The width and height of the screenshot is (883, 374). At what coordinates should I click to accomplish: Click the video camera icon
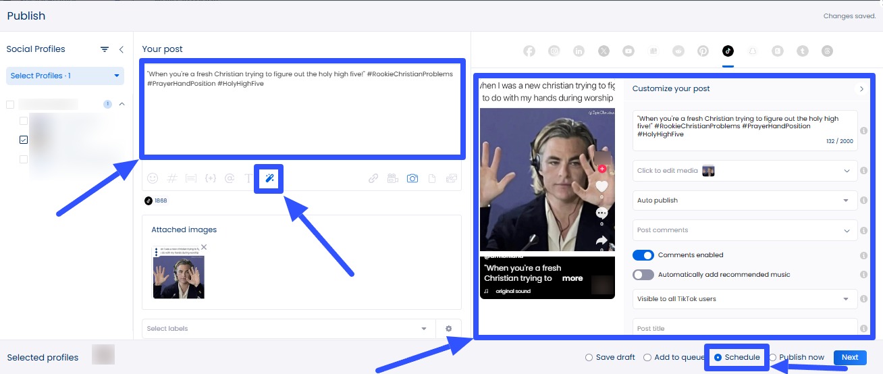click(392, 179)
